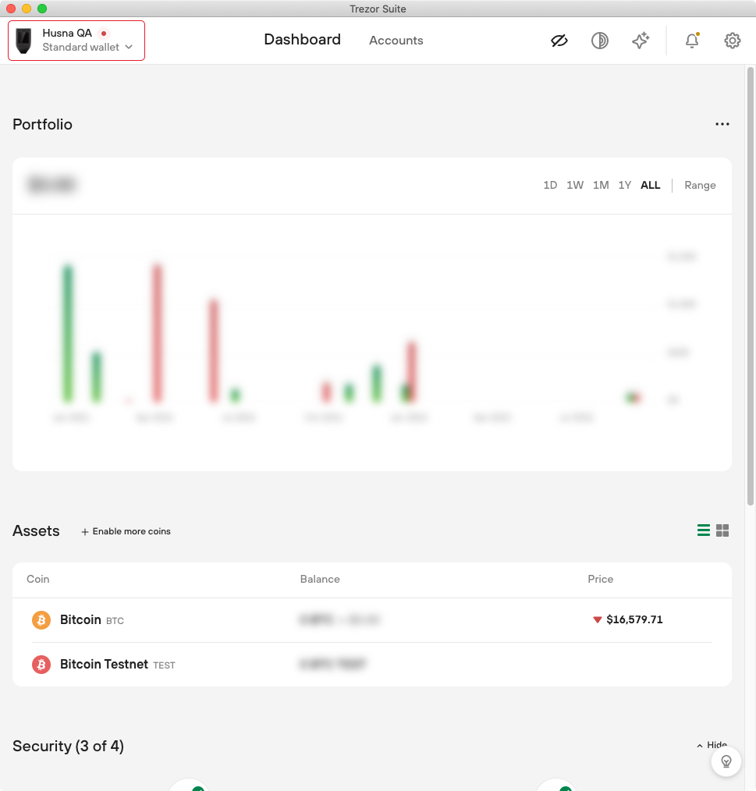Open notifications bell
Viewport: 756px width, 791px height.
692,41
